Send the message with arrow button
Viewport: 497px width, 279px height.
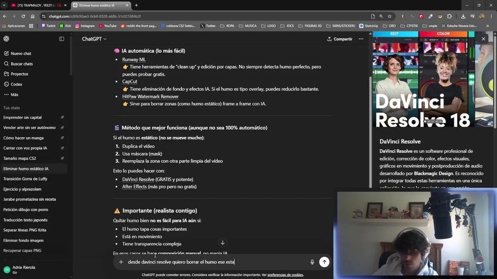[x=324, y=262]
